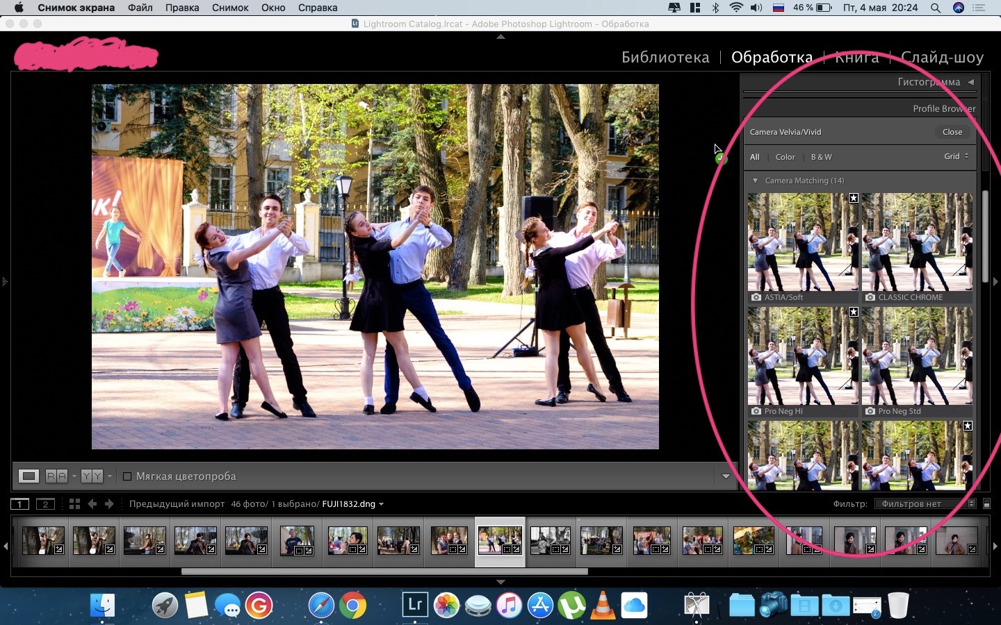
Task: Open the Фильтров нет filter dropdown
Action: [x=925, y=504]
